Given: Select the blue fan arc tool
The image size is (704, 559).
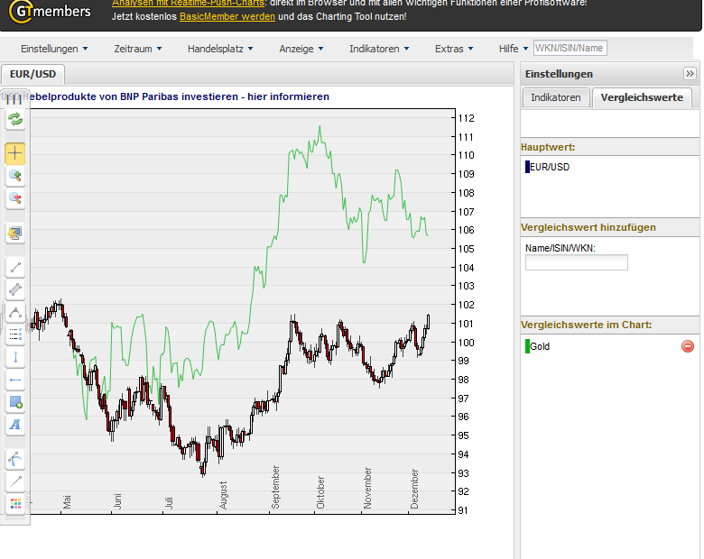Looking at the screenshot, I should coord(14,460).
